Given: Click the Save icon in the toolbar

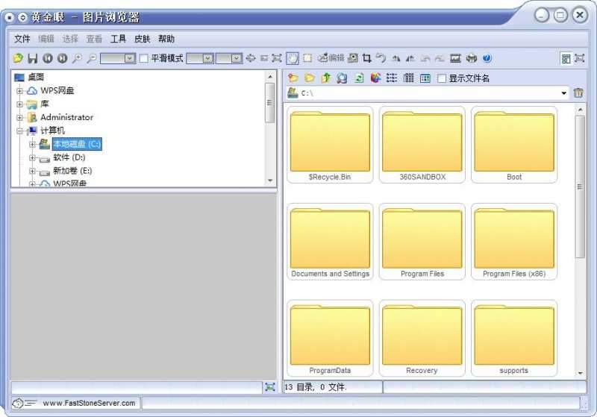Looking at the screenshot, I should (32, 58).
